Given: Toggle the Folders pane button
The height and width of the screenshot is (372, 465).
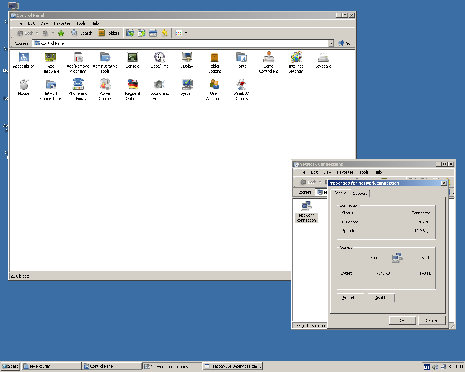Looking at the screenshot, I should 109,33.
